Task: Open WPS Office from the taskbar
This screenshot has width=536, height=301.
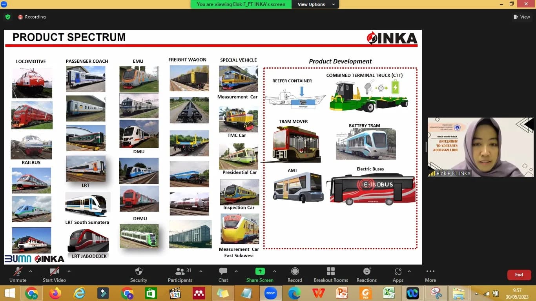Action: tap(318, 293)
